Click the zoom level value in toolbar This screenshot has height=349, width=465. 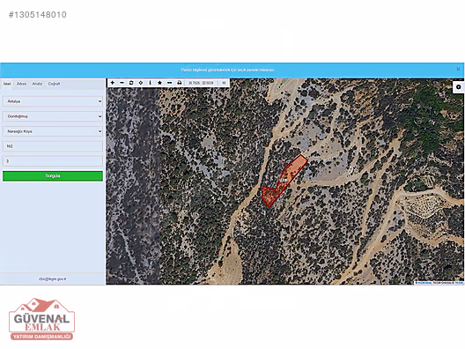click(x=224, y=83)
